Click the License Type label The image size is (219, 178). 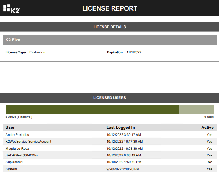click(16, 52)
